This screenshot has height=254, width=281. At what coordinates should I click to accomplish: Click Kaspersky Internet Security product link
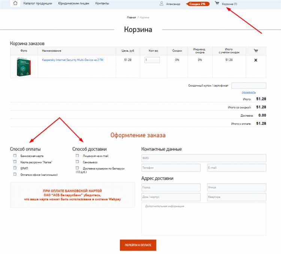72,60
